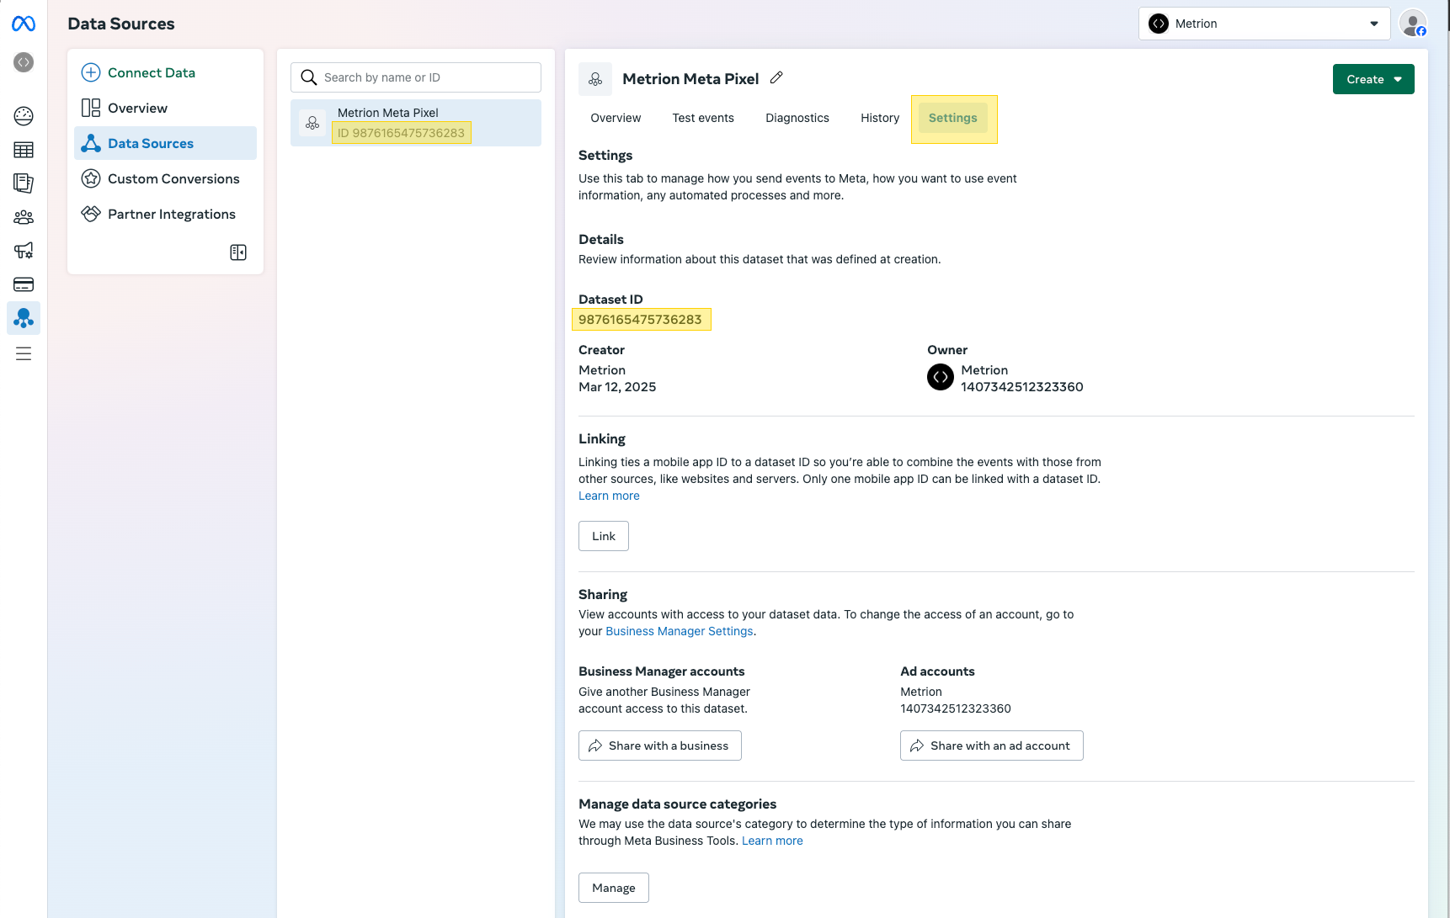The width and height of the screenshot is (1450, 918).
Task: Go to Overview in the left sidebar
Action: [x=165, y=108]
